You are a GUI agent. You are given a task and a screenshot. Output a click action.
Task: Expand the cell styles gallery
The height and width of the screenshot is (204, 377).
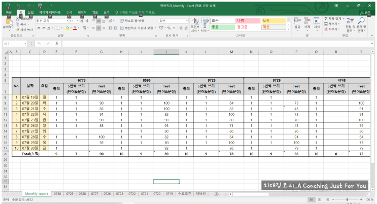pyautogui.click(x=289, y=29)
